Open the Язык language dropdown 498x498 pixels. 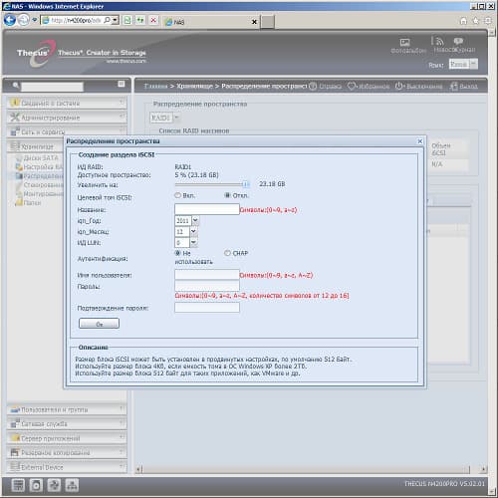pos(474,64)
